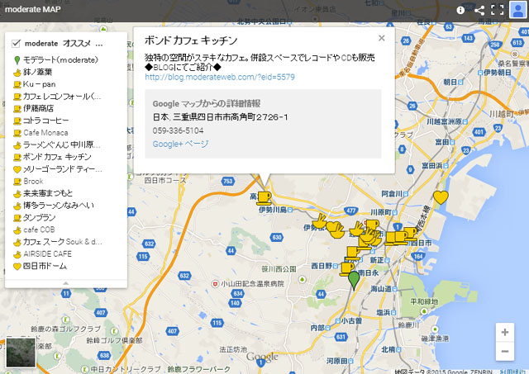Open the Google account avatar
The height and width of the screenshot is (374, 529).
[518, 10]
